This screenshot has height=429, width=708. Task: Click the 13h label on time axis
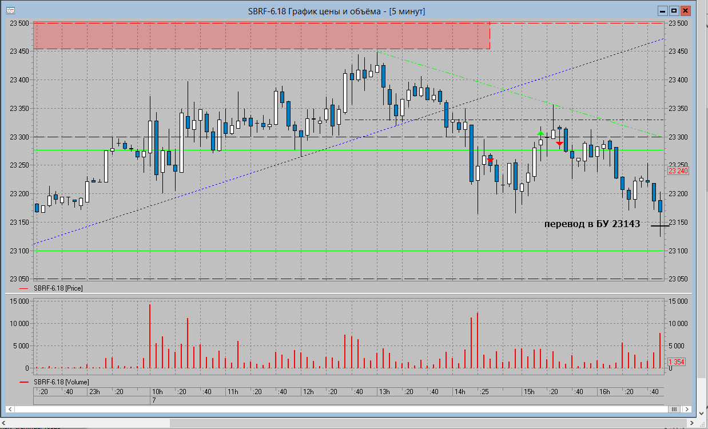pyautogui.click(x=384, y=392)
